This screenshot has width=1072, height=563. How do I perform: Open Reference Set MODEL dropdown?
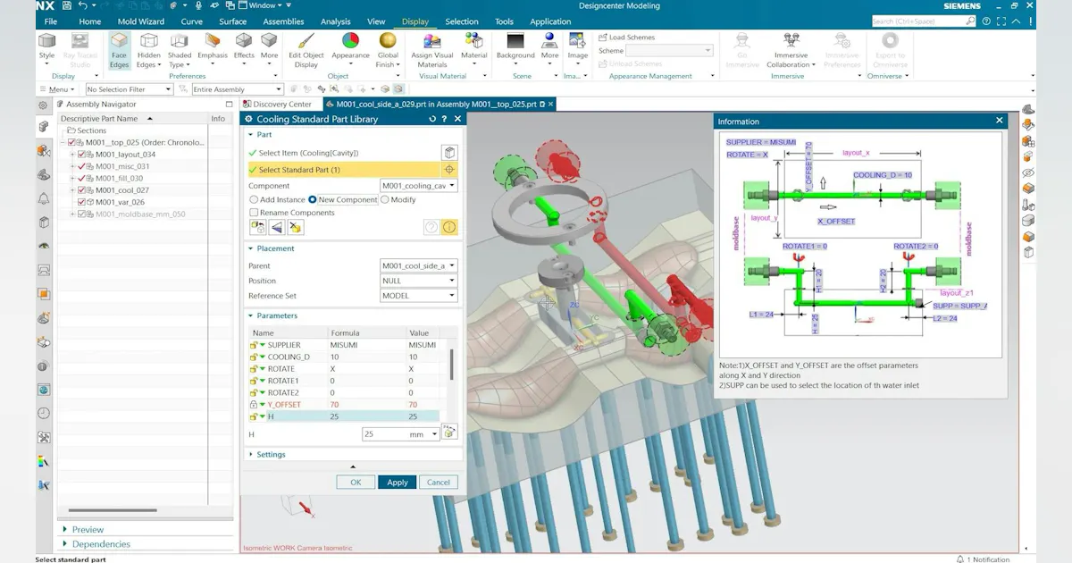point(418,296)
